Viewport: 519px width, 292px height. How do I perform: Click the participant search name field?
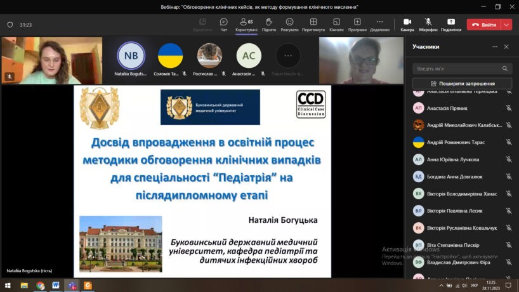click(457, 69)
